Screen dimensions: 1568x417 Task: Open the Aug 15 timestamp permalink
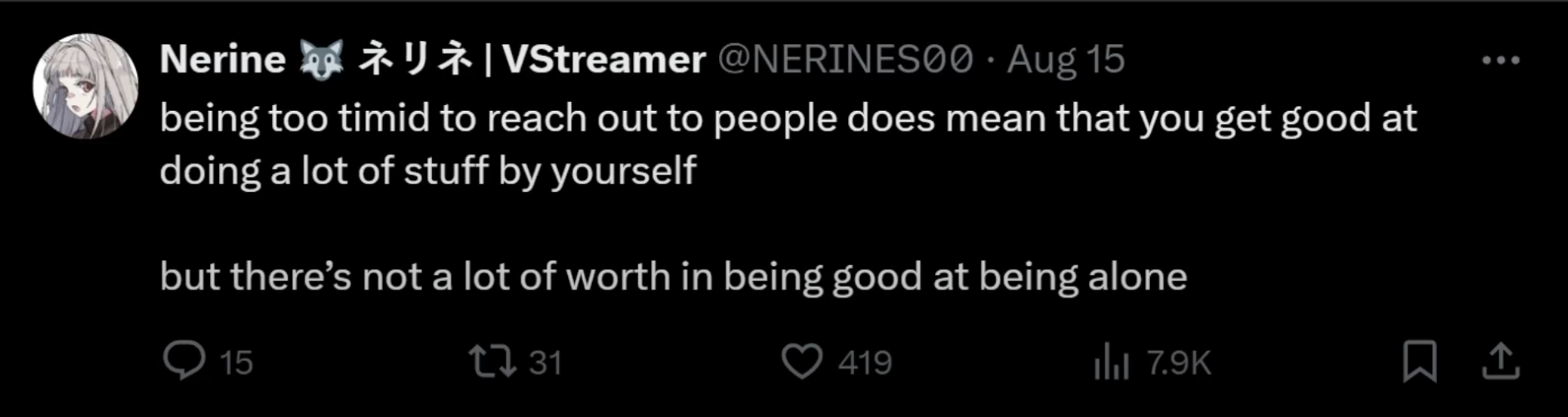pyautogui.click(x=1066, y=60)
